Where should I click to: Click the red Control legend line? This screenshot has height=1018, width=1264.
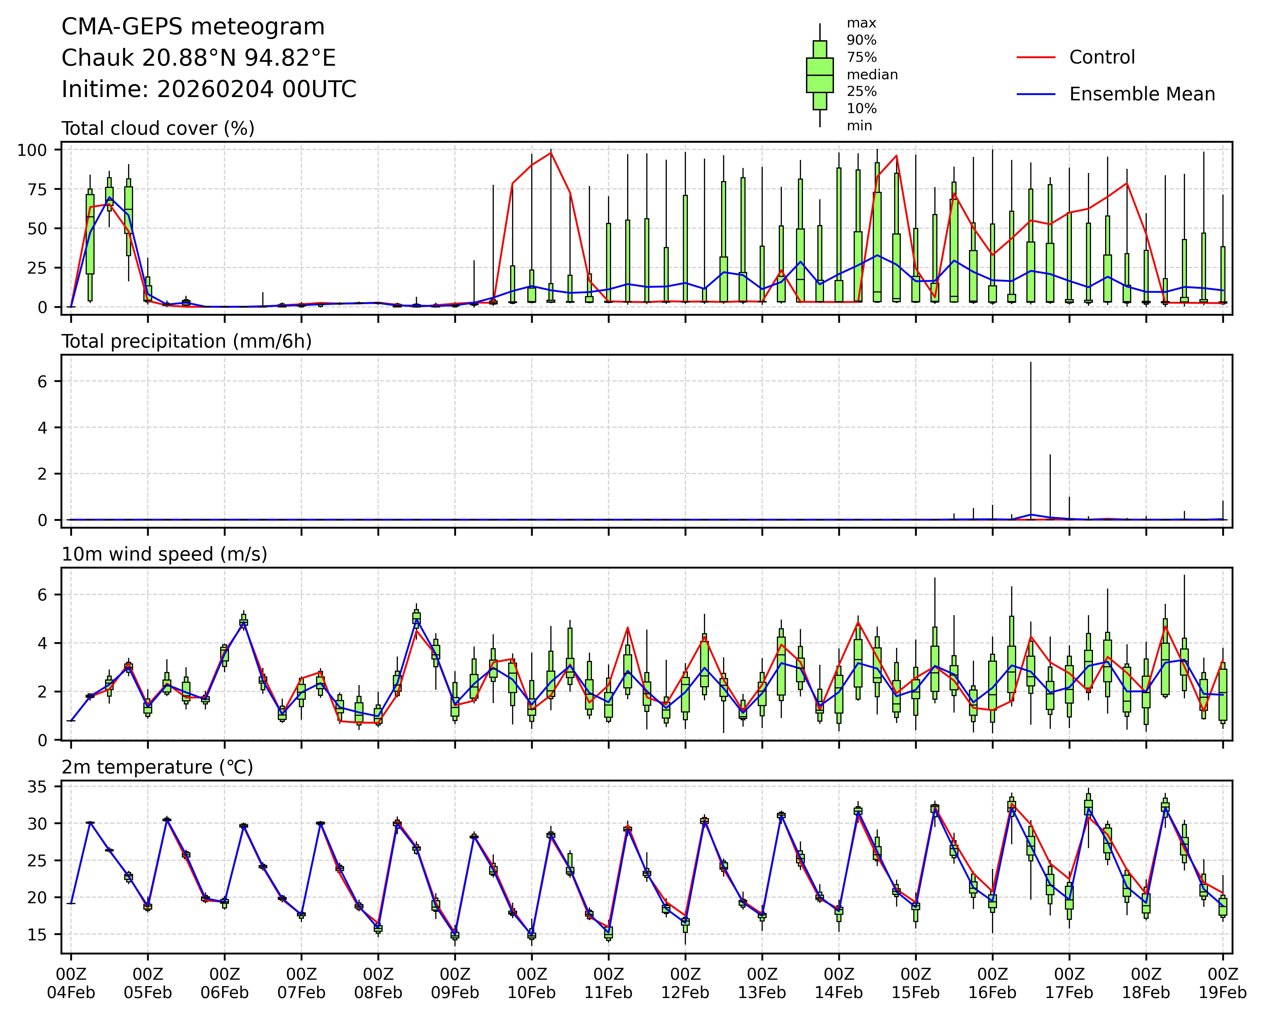click(x=1036, y=57)
